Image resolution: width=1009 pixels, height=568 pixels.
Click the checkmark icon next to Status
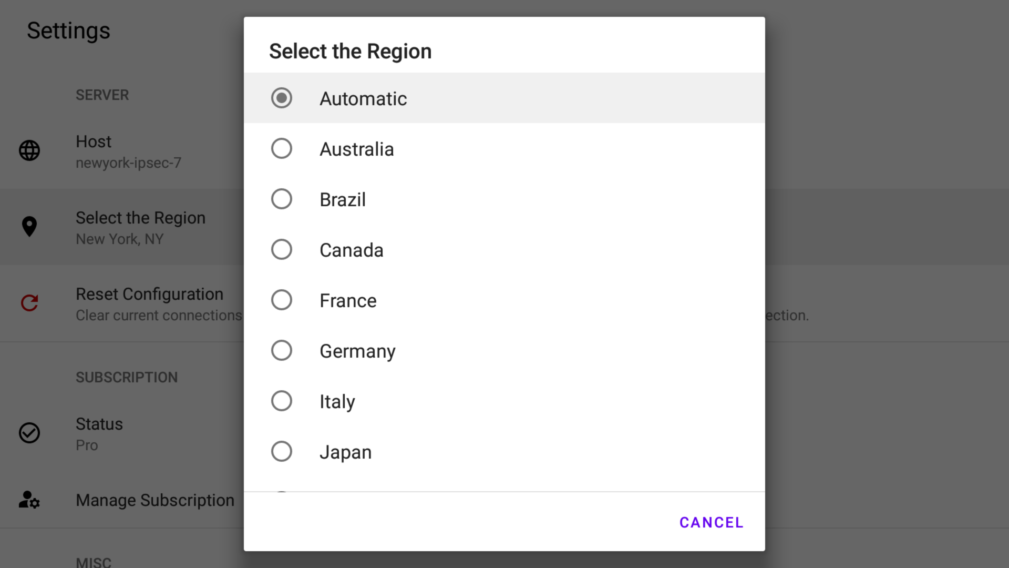pos(29,433)
